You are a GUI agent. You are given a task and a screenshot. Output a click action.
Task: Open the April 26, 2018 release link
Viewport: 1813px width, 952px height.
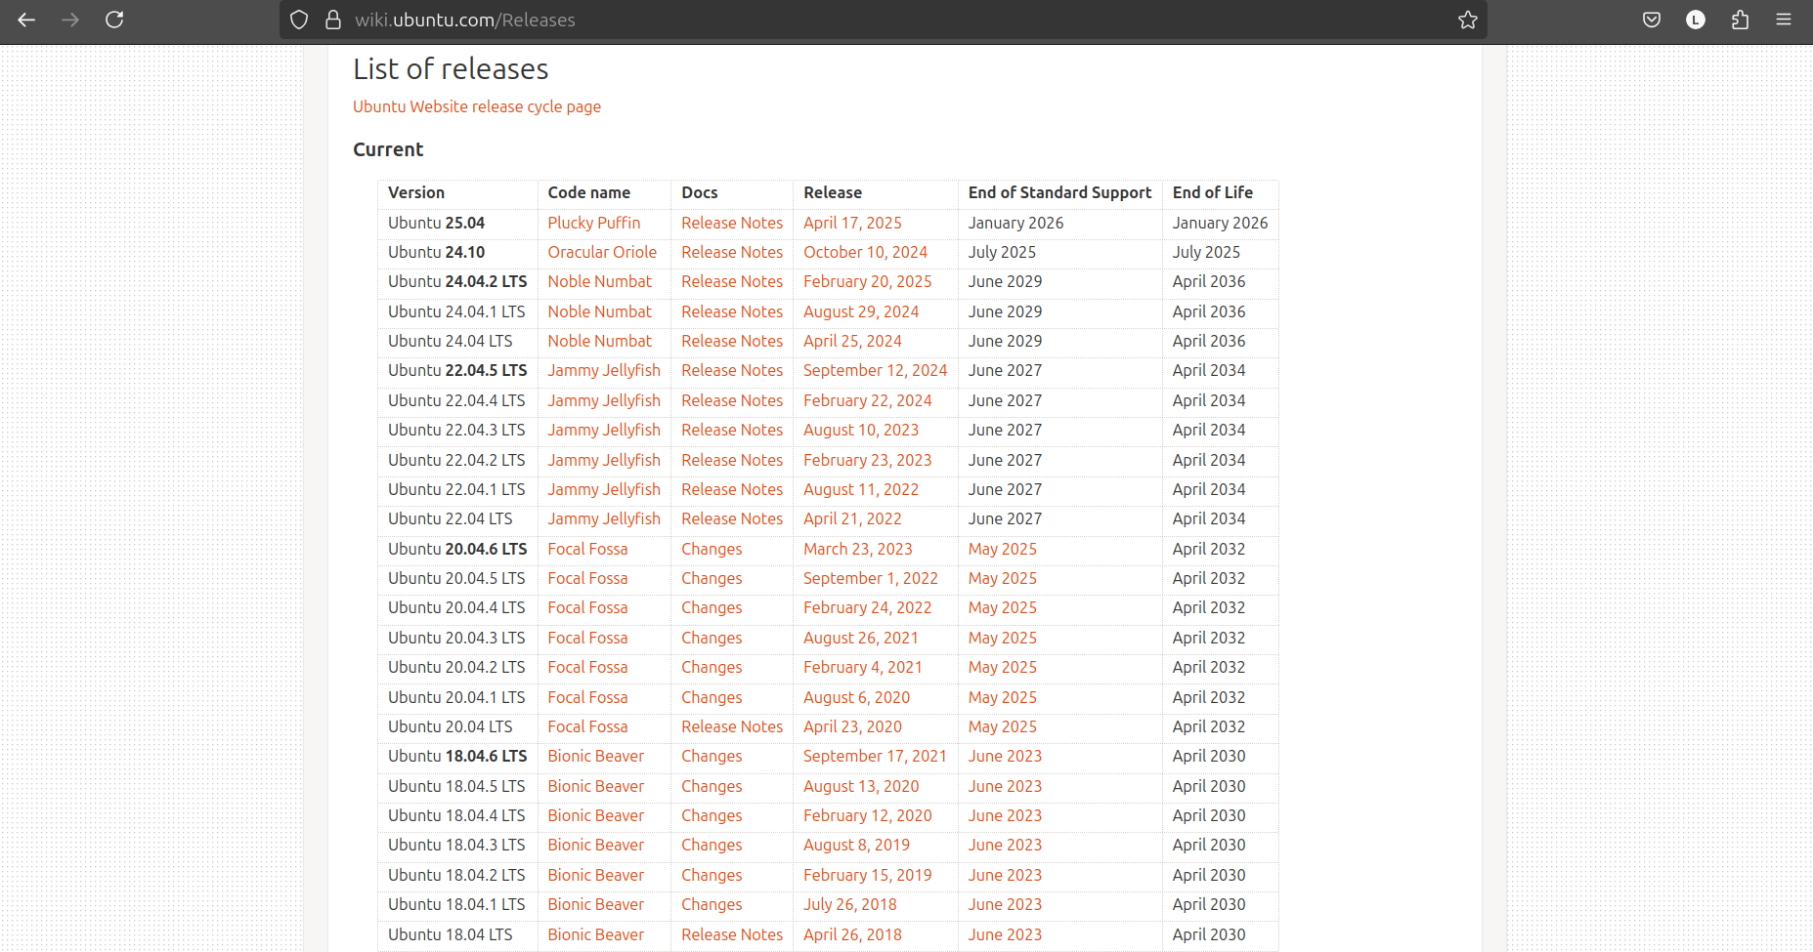click(852, 934)
